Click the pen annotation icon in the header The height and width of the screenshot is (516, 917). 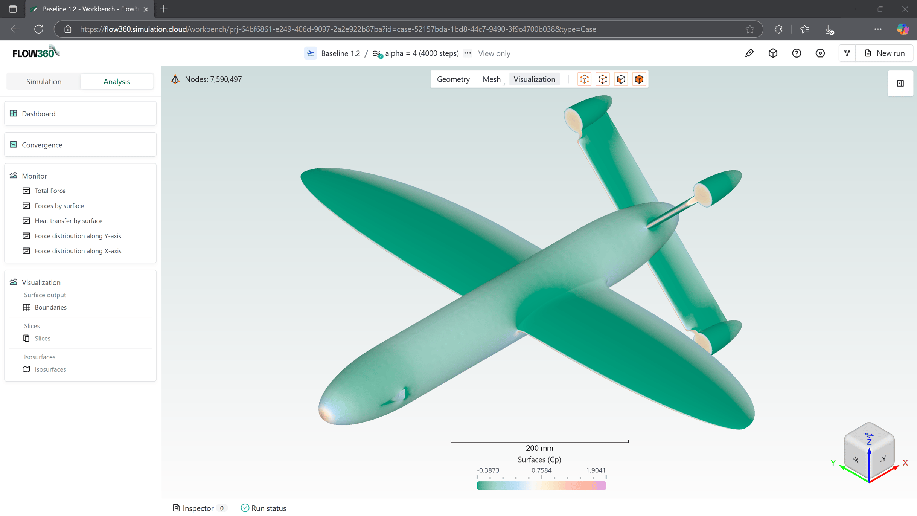[749, 53]
